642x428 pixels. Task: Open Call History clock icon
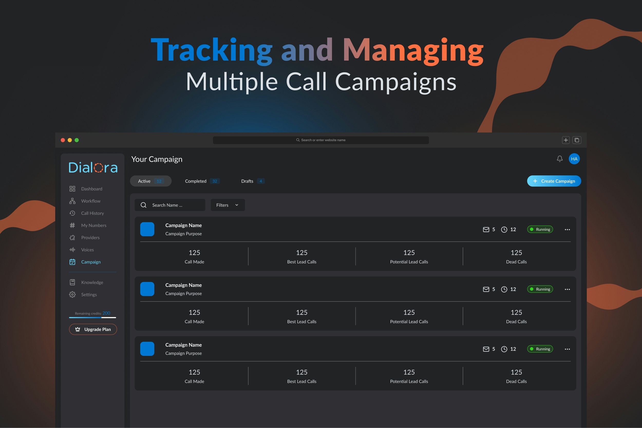coord(72,213)
